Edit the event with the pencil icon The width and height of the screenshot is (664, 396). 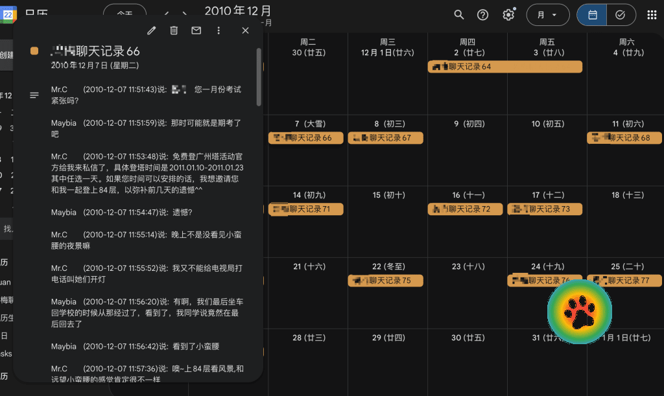(x=152, y=30)
